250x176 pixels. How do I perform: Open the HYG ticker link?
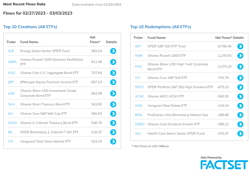(138, 67)
